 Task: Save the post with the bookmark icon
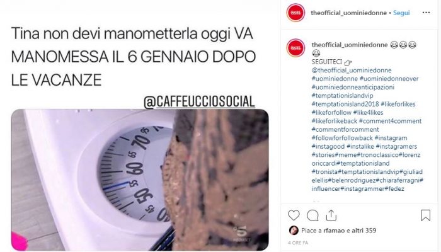pyautogui.click(x=425, y=215)
